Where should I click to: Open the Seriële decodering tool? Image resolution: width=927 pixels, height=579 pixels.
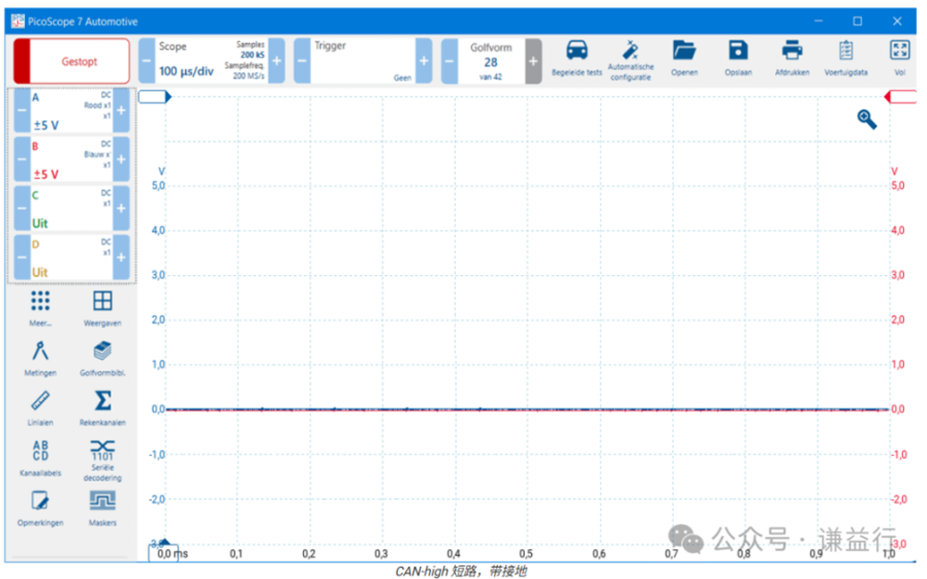pyautogui.click(x=103, y=453)
